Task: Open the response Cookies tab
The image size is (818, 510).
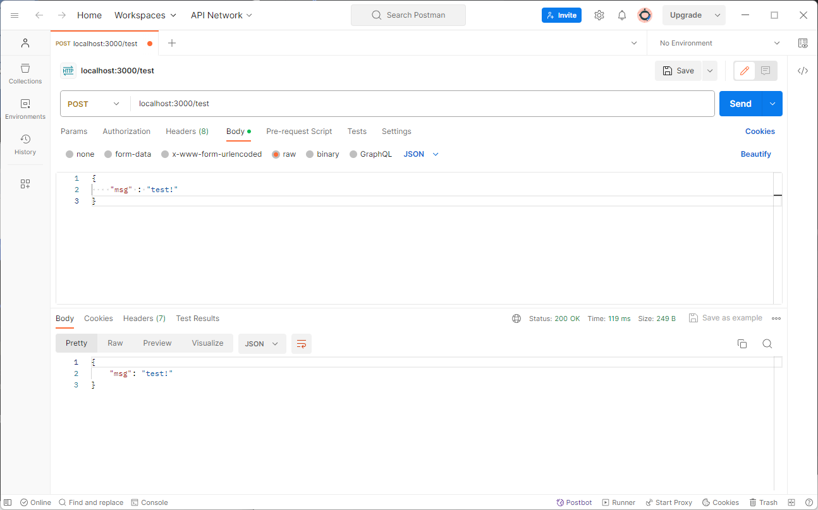Action: [99, 319]
